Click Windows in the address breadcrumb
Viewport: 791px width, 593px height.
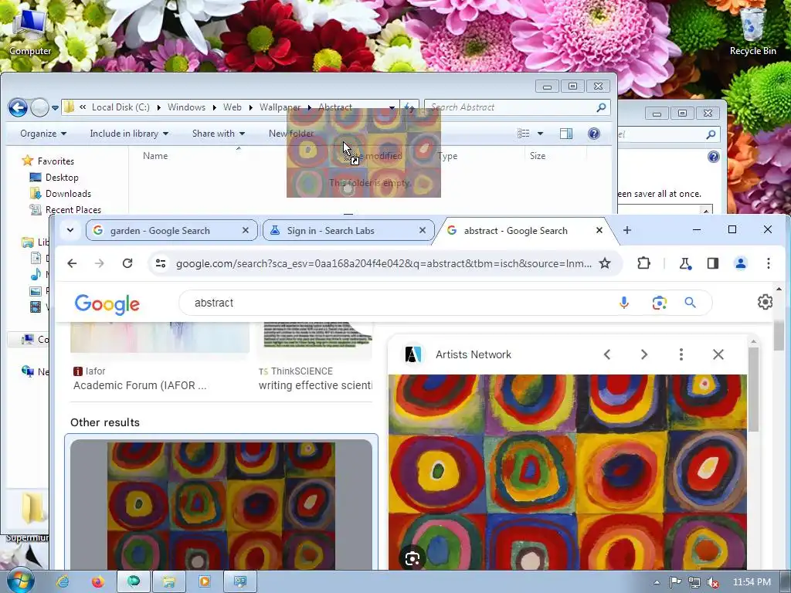186,107
